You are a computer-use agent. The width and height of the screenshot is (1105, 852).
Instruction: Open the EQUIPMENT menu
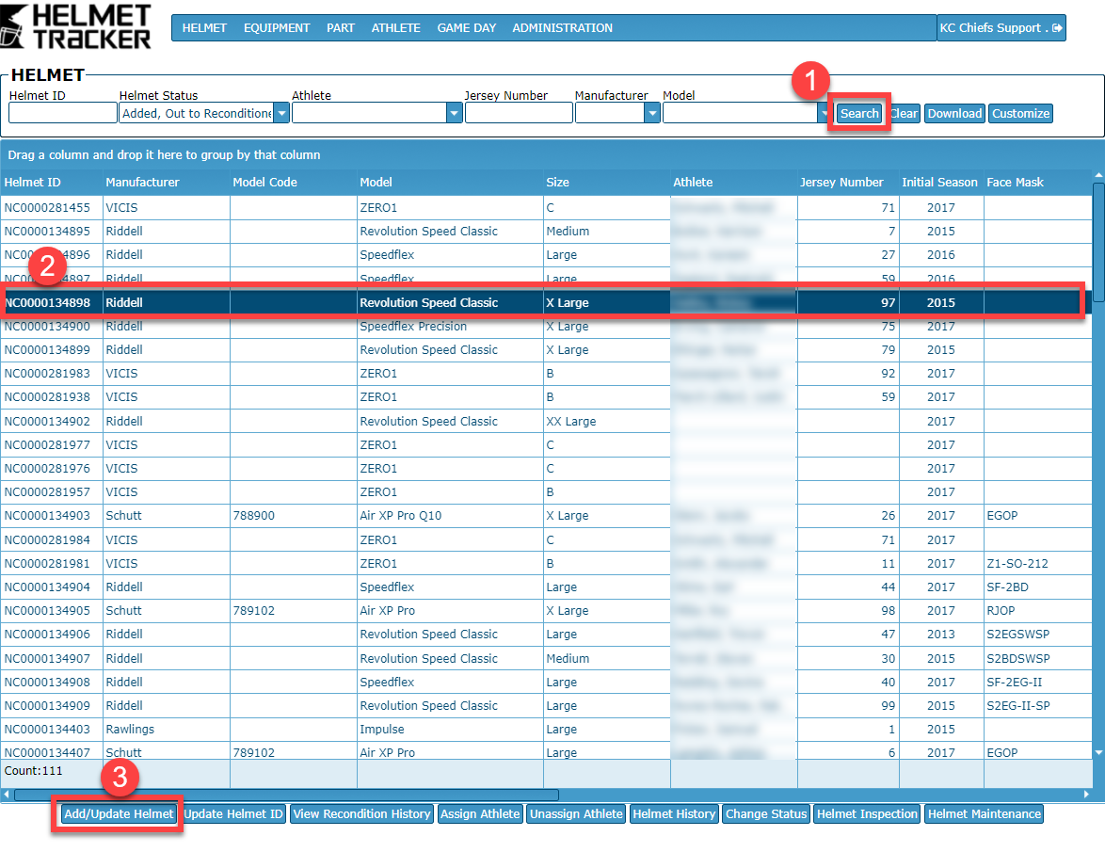[x=277, y=28]
